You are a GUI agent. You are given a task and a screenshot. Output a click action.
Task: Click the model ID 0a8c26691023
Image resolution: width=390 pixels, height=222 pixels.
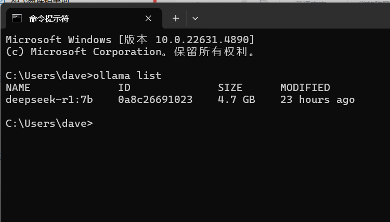(x=155, y=100)
